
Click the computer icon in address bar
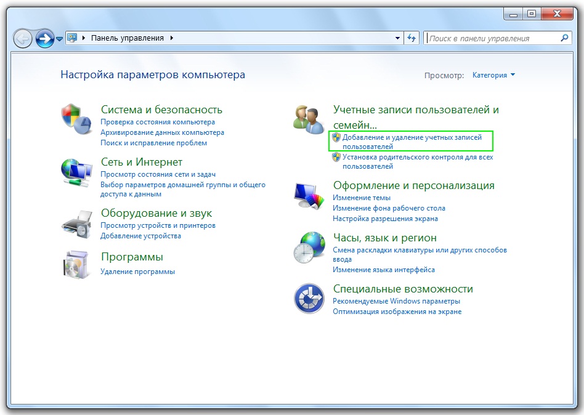click(x=72, y=38)
